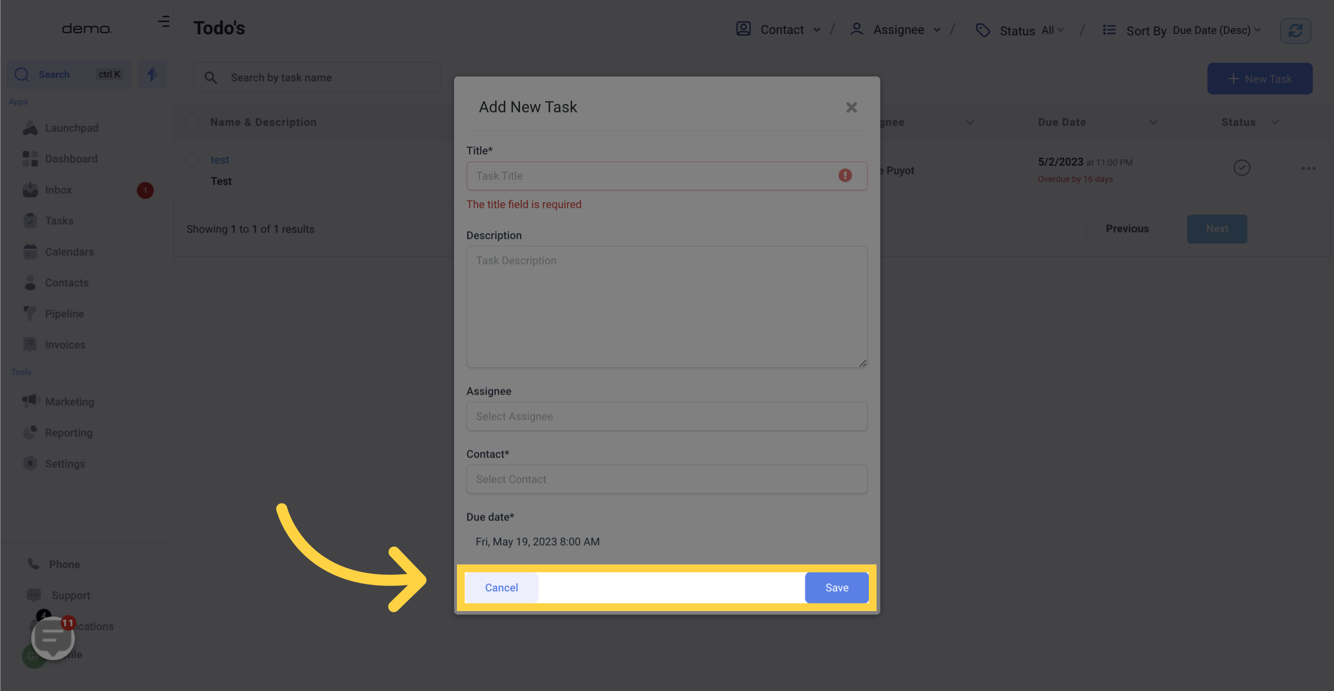Open the floating chat widget bubble
This screenshot has height=691, width=1334.
pyautogui.click(x=53, y=638)
